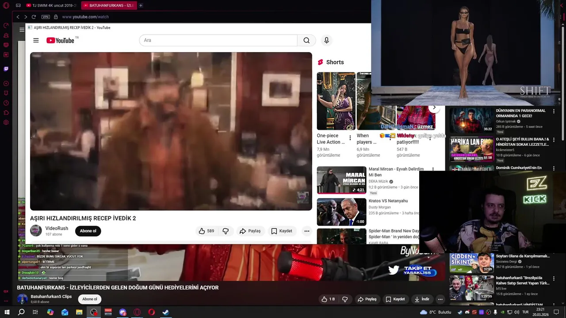Click the magnifier search button
566x318 pixels.
point(306,40)
